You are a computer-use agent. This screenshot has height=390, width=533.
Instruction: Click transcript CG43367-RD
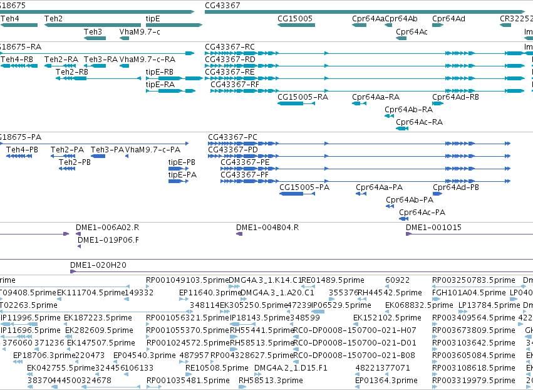[x=365, y=66]
